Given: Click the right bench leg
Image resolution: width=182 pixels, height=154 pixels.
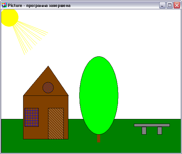Looking at the screenshot, I should click(160, 131).
